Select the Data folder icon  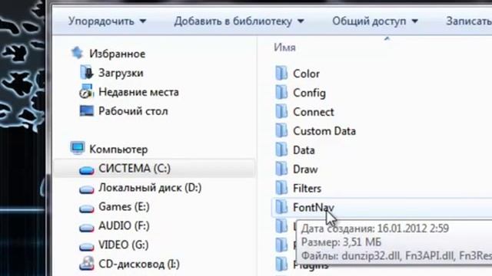(x=281, y=149)
